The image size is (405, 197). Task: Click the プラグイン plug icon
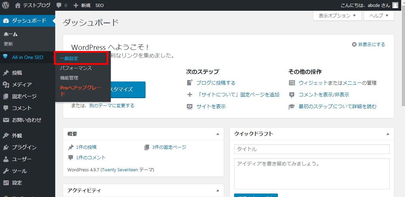6,147
